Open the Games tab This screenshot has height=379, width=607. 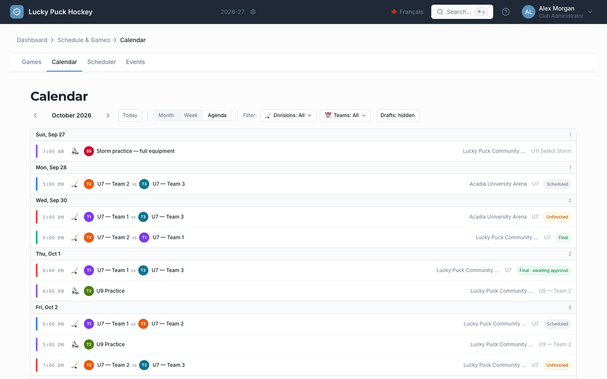click(x=32, y=62)
